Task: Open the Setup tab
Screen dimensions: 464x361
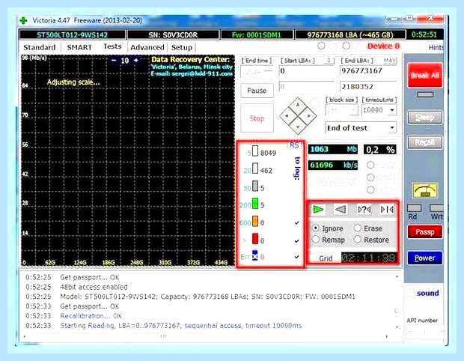Action: point(182,47)
